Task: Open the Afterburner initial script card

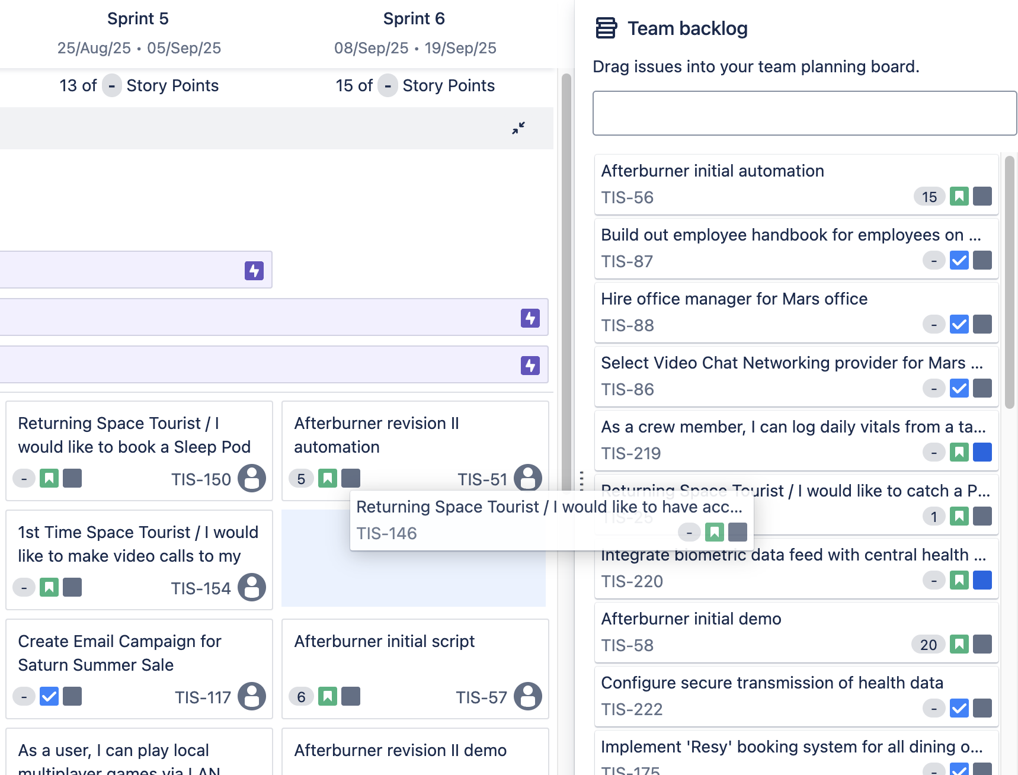Action: 385,642
